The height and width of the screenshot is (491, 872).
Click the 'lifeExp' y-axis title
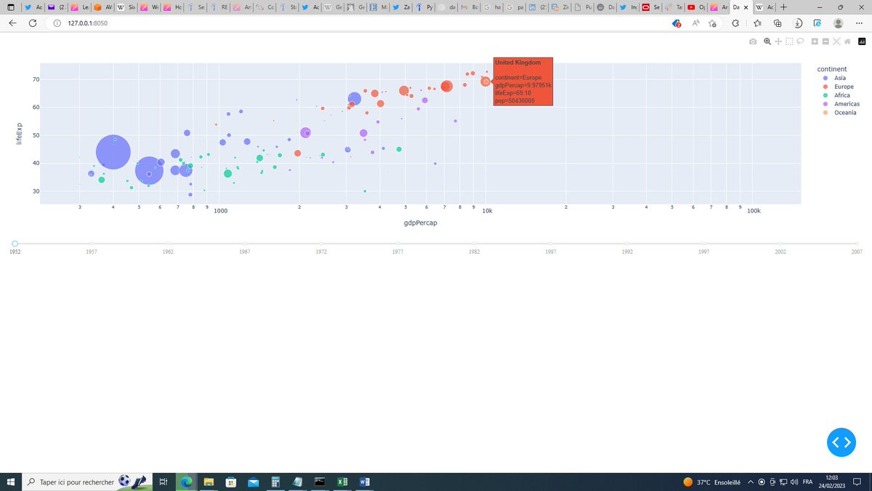pyautogui.click(x=20, y=132)
